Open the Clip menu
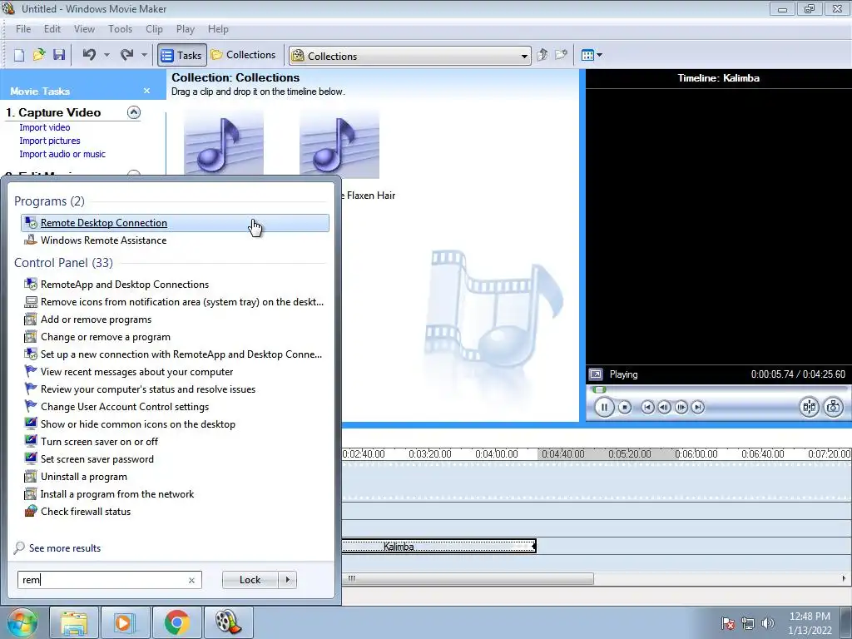The width and height of the screenshot is (852, 639). 154,29
